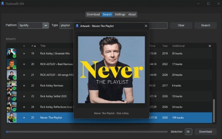The image size is (222, 139).
Task: Sort results by Additional column header
Action: pos(178,46)
